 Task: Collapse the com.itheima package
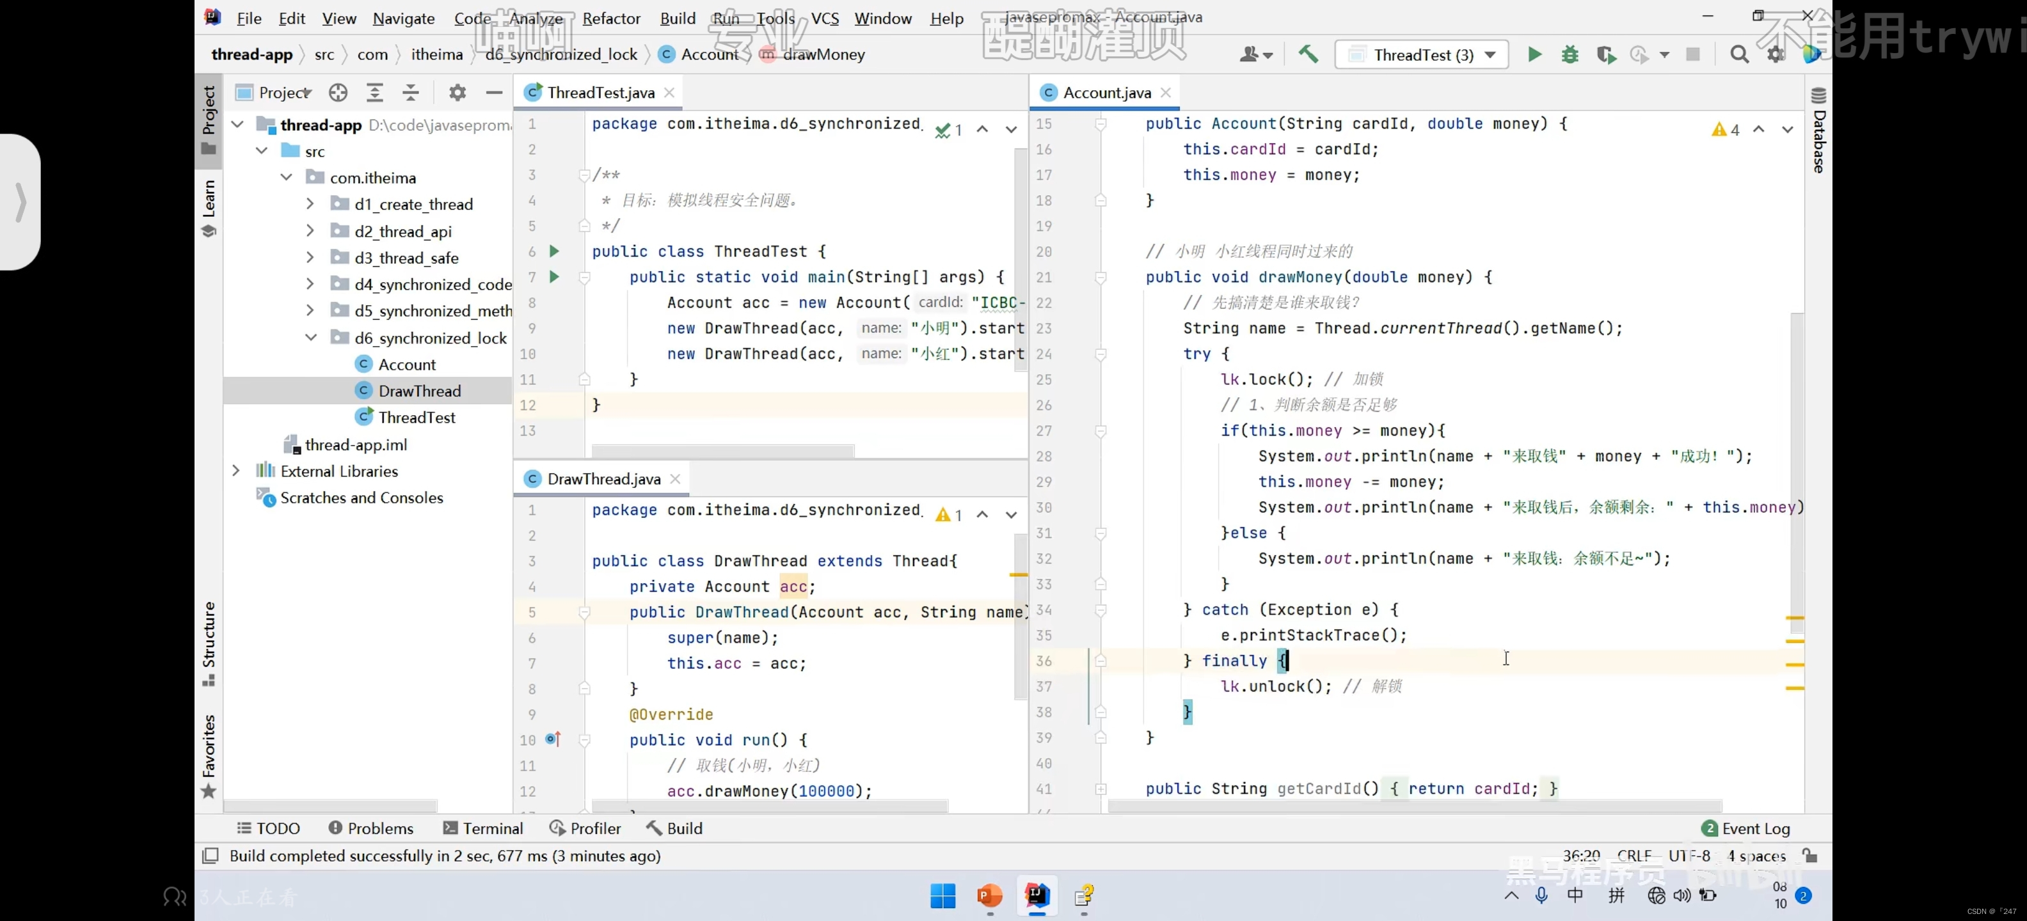coord(287,177)
